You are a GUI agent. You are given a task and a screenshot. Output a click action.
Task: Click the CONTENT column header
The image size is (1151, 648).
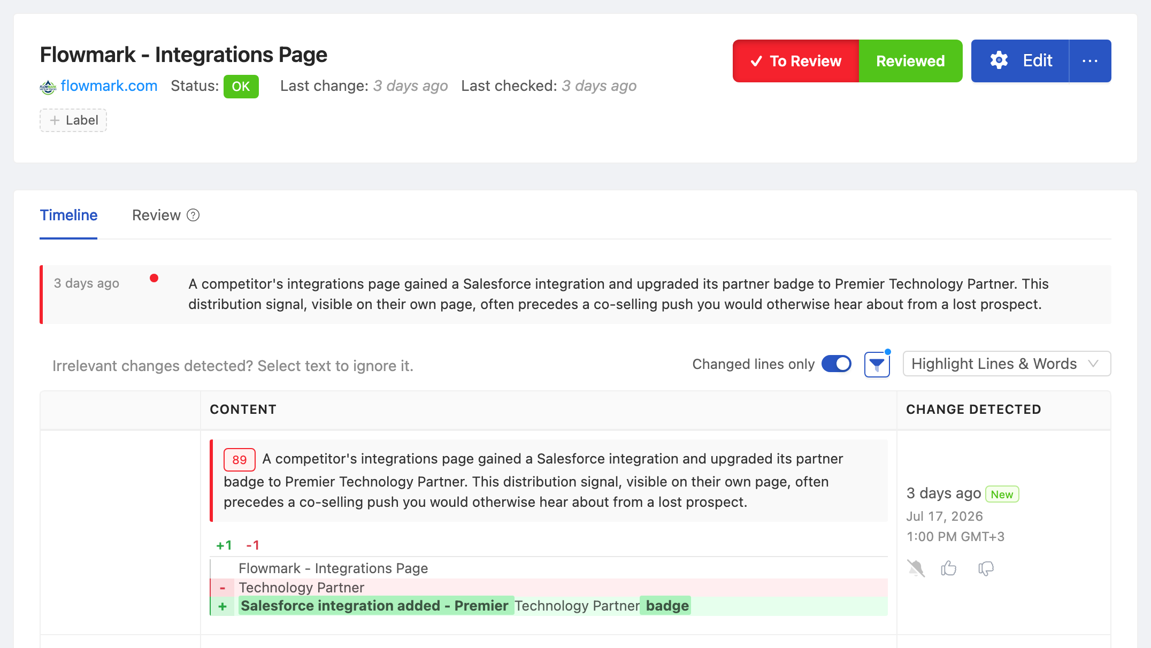[x=243, y=410]
